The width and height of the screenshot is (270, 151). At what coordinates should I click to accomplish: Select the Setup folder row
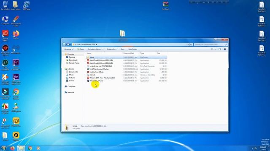click(x=127, y=57)
